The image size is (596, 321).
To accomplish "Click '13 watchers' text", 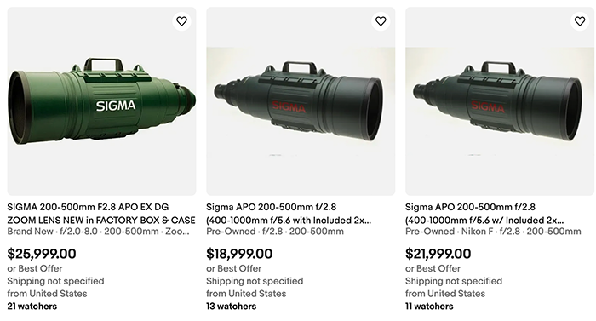I will pyautogui.click(x=231, y=307).
